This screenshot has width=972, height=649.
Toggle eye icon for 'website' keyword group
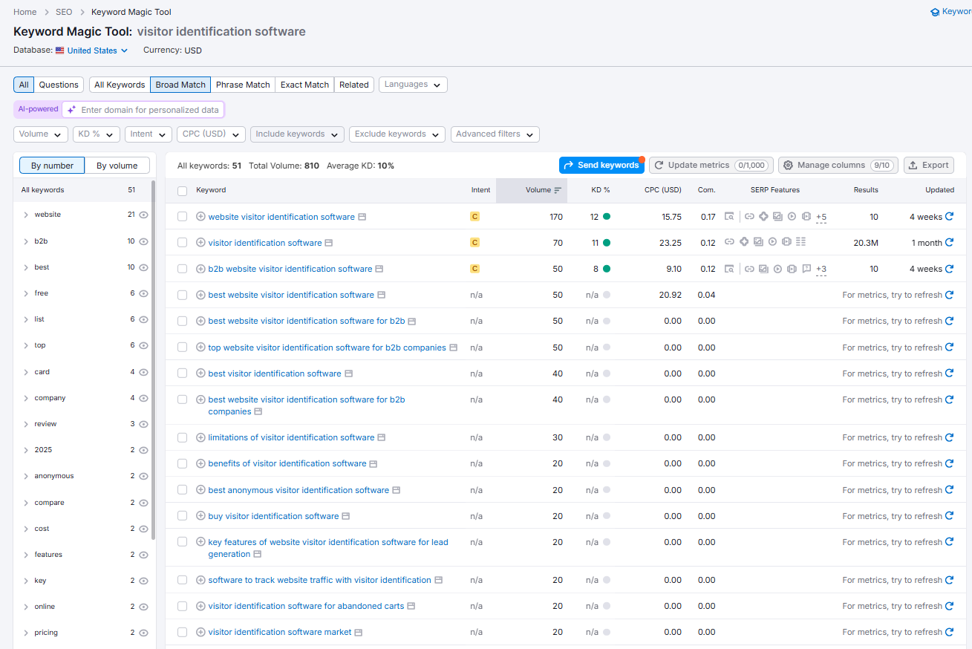144,215
